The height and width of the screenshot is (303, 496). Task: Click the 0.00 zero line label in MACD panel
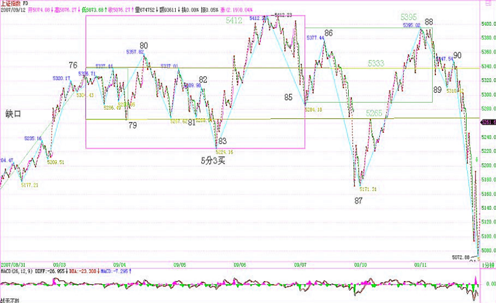[x=491, y=284]
